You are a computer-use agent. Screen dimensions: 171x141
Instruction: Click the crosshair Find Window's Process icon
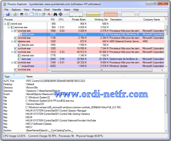tap(61, 14)
